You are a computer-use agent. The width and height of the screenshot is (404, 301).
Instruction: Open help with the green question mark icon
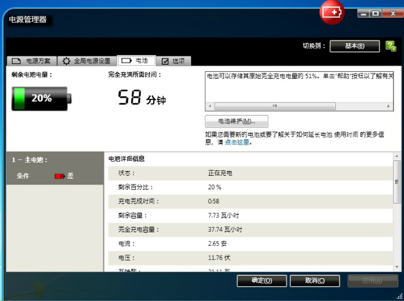click(390, 46)
